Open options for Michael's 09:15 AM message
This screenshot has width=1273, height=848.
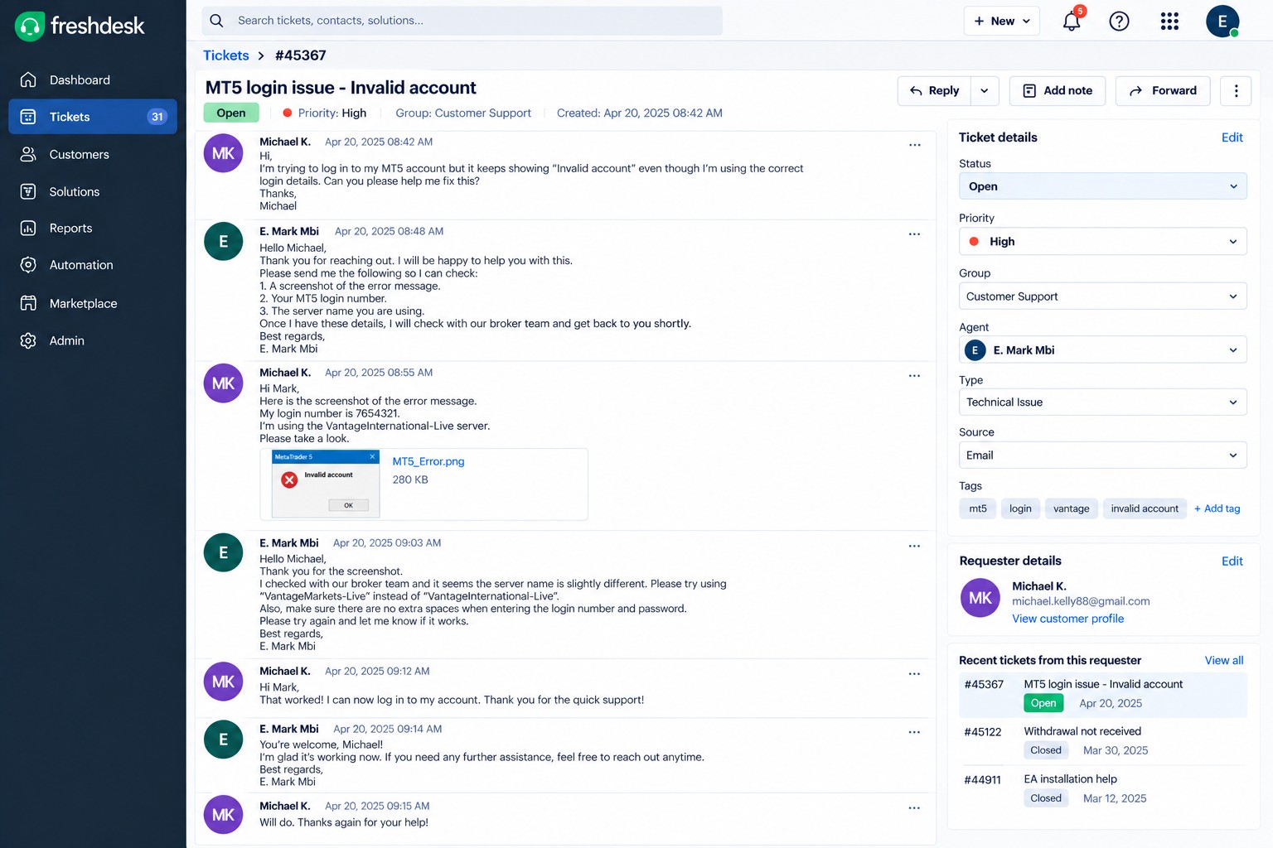[915, 808]
